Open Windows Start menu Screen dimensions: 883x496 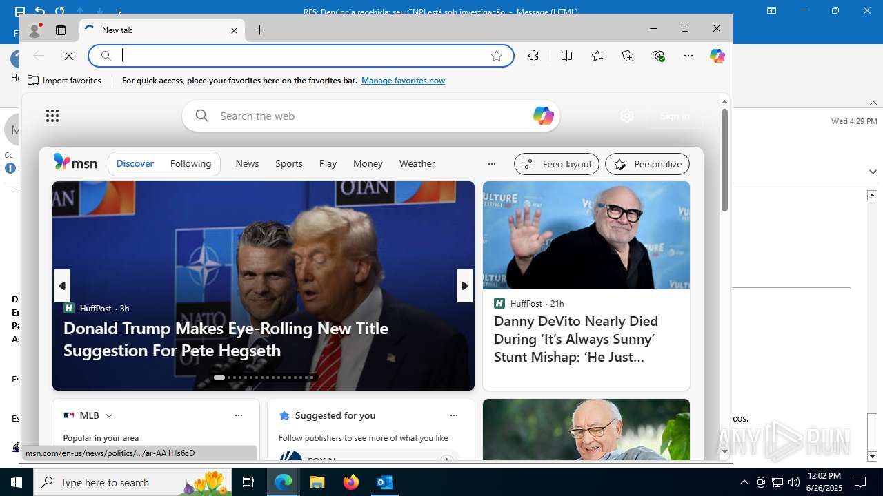17,482
